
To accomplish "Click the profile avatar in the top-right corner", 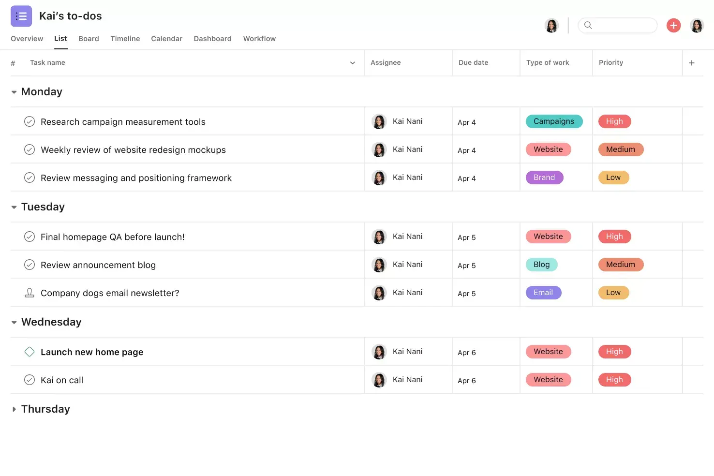I will pyautogui.click(x=697, y=25).
